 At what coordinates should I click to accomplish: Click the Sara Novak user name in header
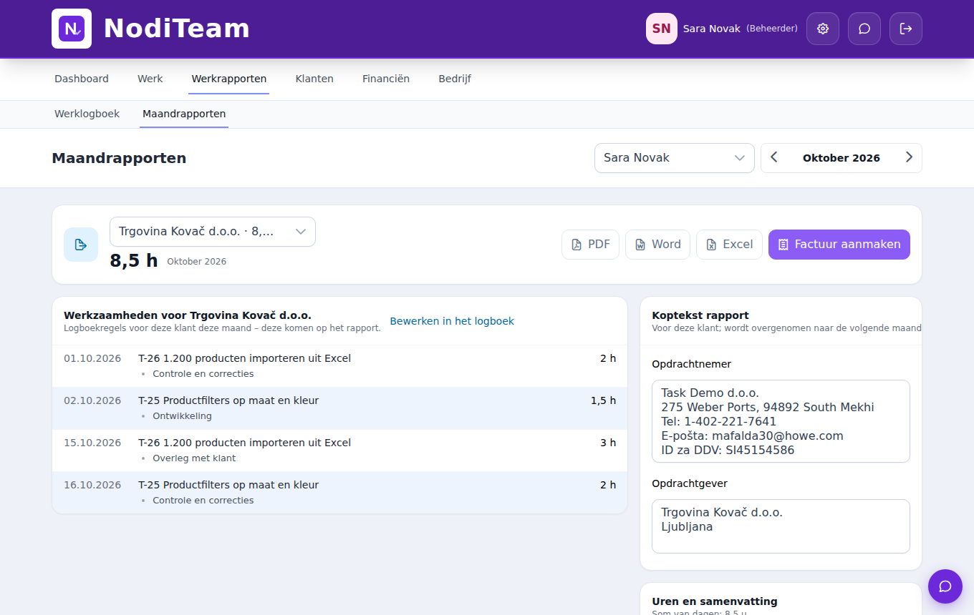click(712, 29)
